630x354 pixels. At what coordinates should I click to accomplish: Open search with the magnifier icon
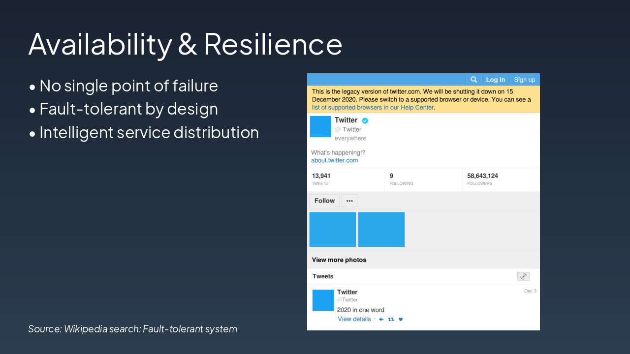[473, 79]
